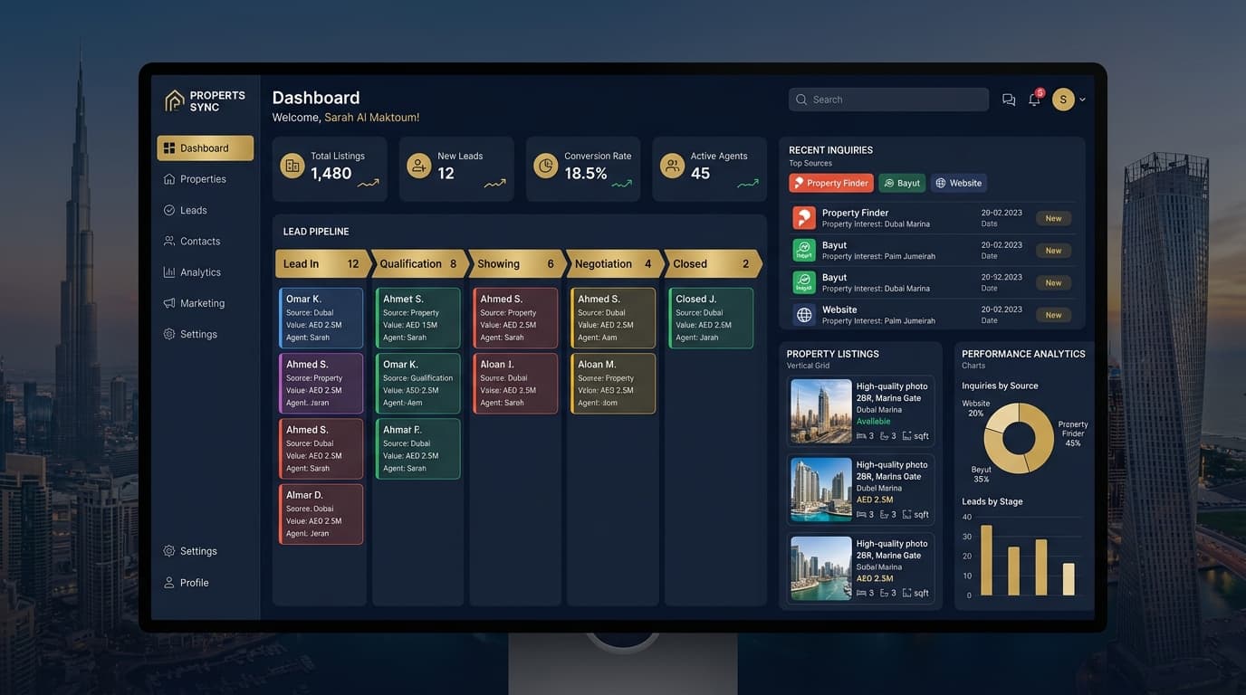
Task: Open Profile in the sidebar
Action: [187, 583]
